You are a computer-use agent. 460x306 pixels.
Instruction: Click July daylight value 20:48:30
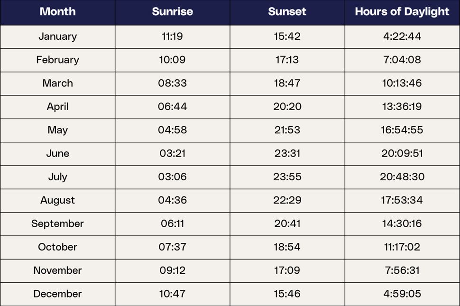click(x=402, y=177)
